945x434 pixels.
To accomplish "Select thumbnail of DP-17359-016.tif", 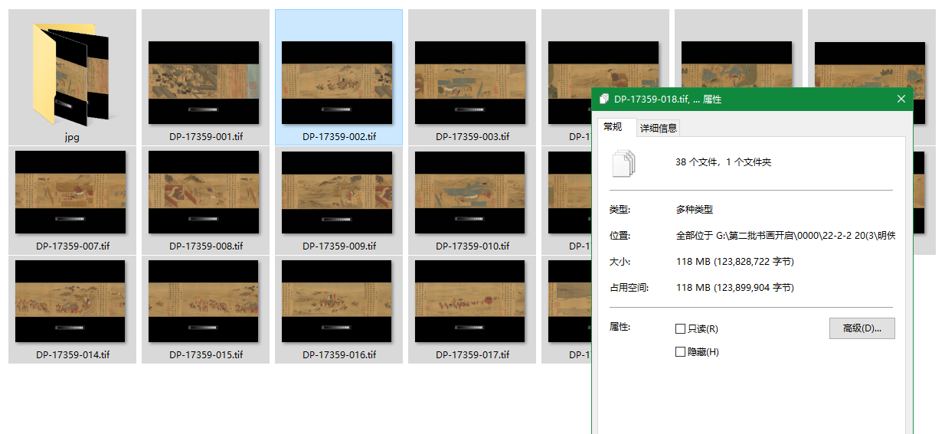I will 337,301.
